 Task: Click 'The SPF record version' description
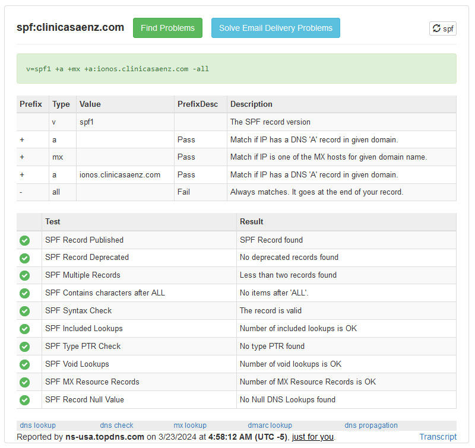click(x=270, y=122)
